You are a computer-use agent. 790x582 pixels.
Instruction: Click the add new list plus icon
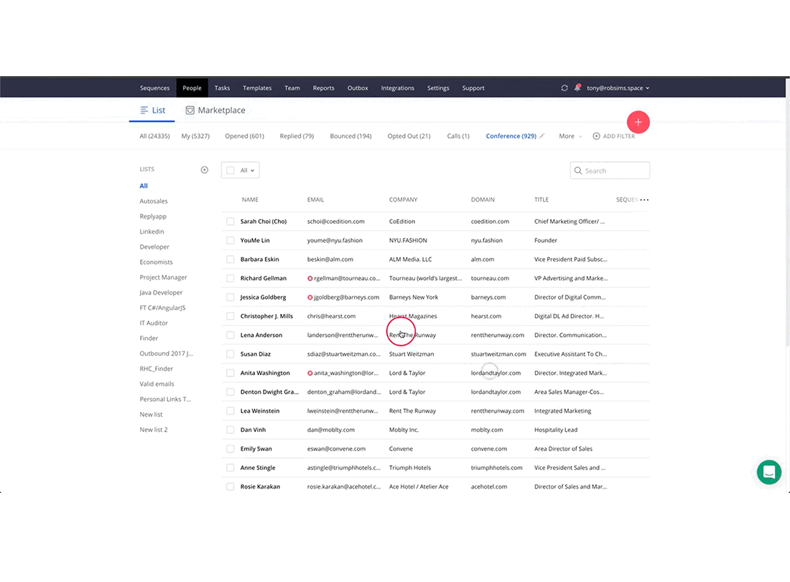click(205, 170)
